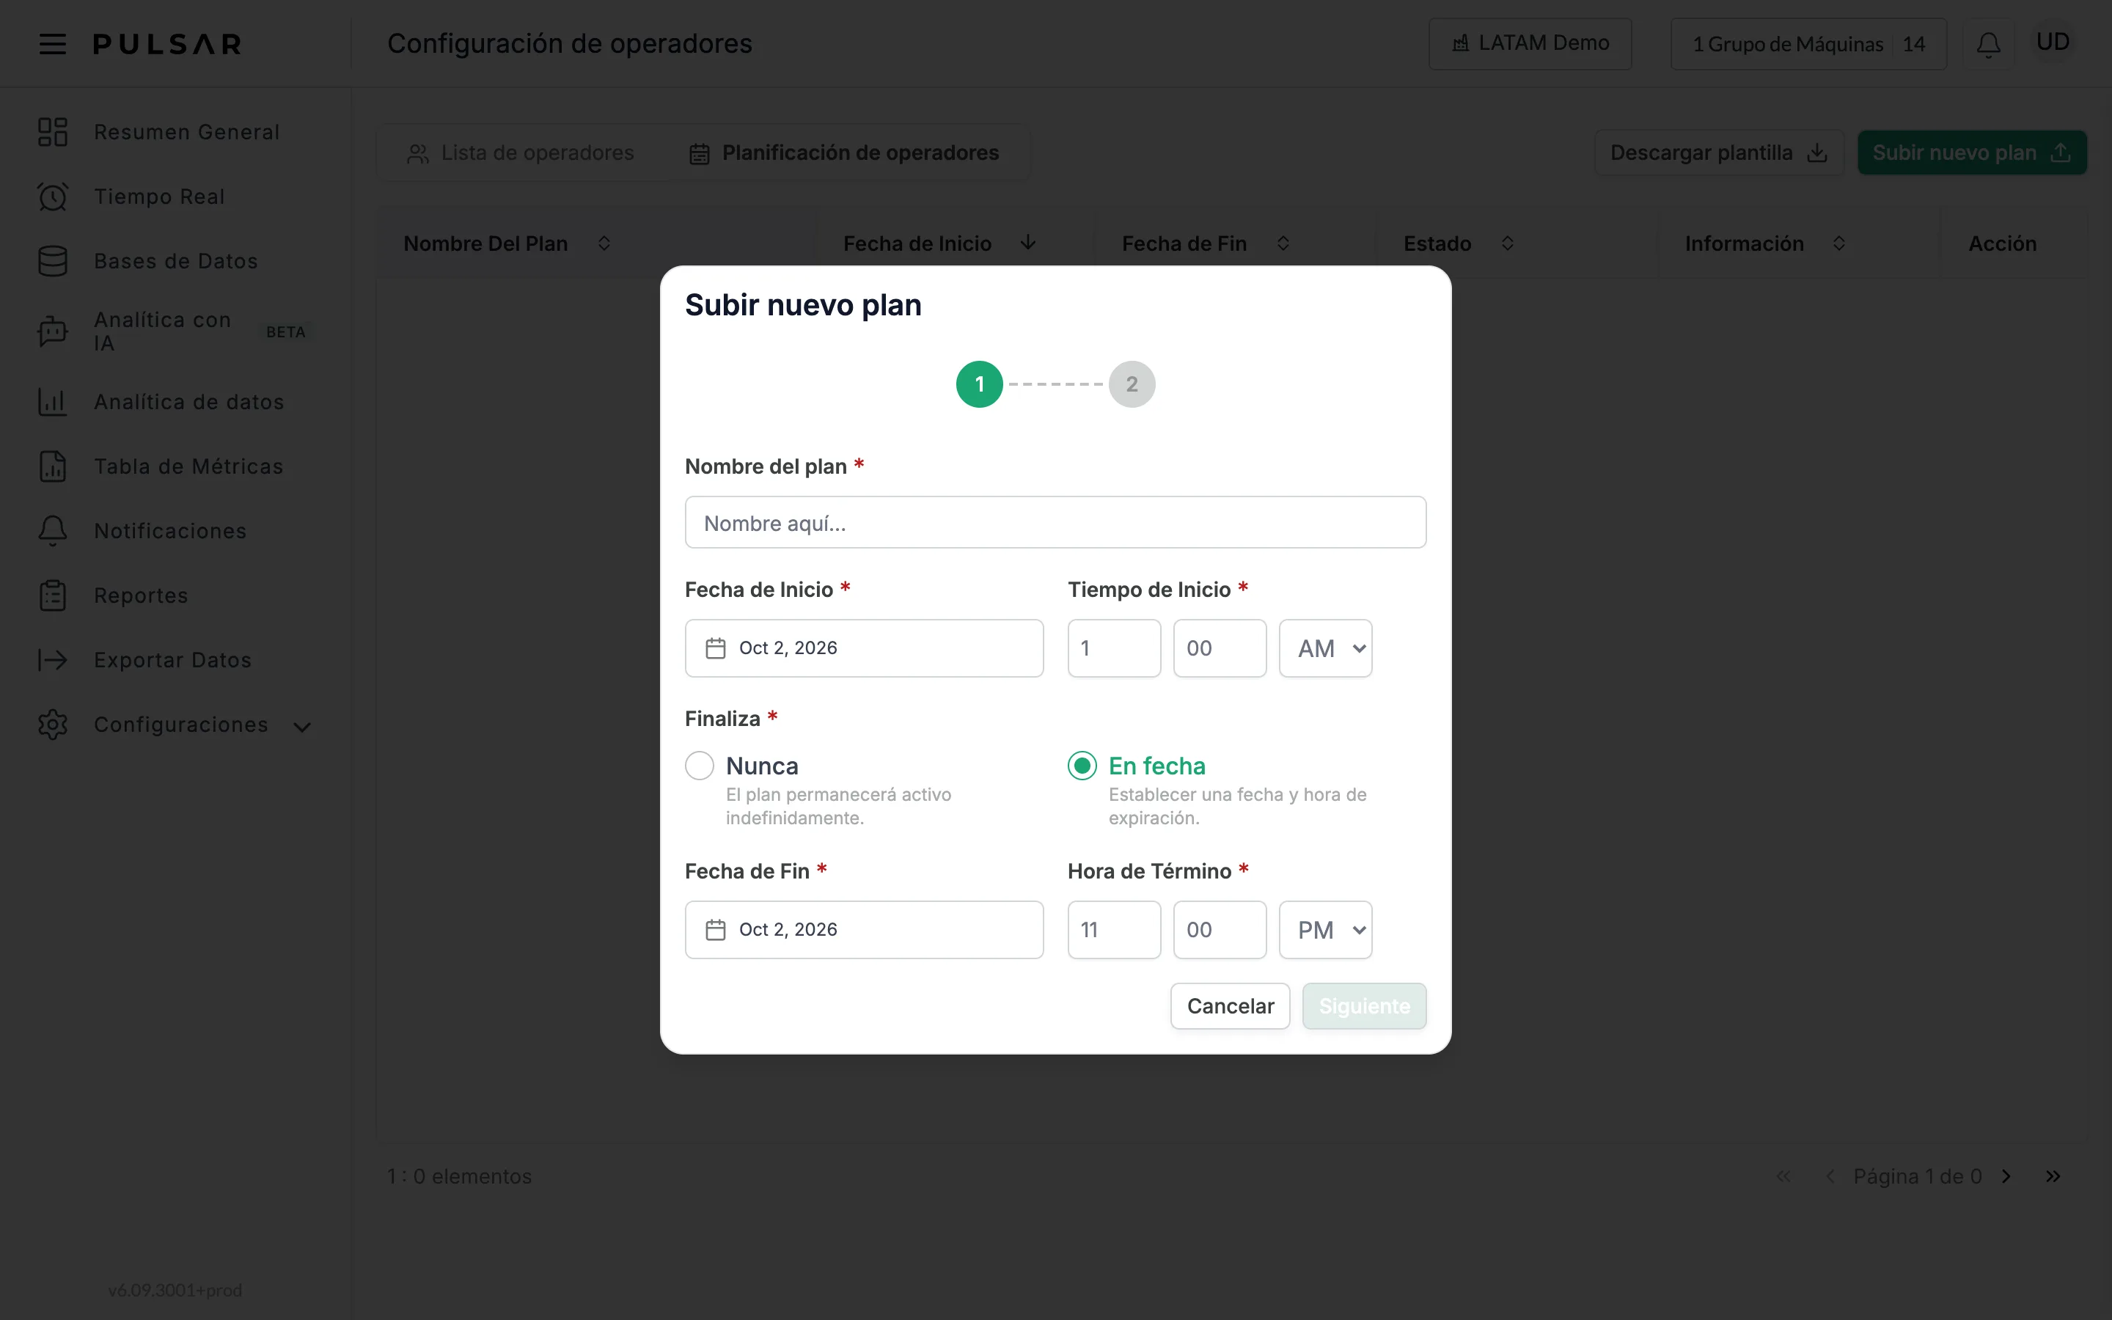
Task: Click calendar icon in Fecha de Inicio
Action: [x=716, y=648]
